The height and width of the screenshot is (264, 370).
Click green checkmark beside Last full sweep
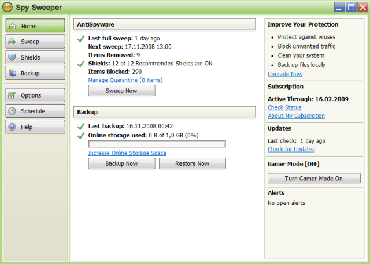[81, 38]
